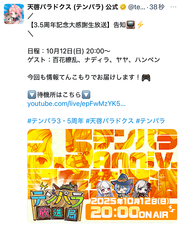
Task: Click the lightning bolt emoji in the headline
Action: point(140,25)
